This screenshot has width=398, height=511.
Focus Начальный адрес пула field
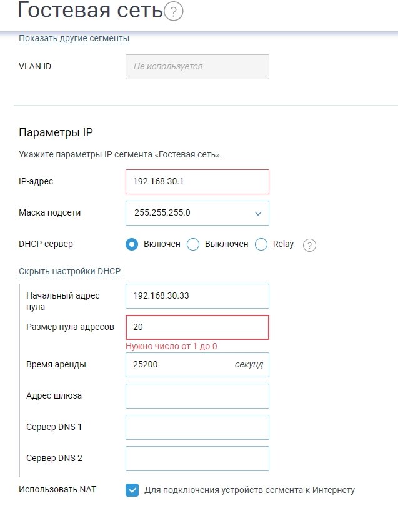197,296
